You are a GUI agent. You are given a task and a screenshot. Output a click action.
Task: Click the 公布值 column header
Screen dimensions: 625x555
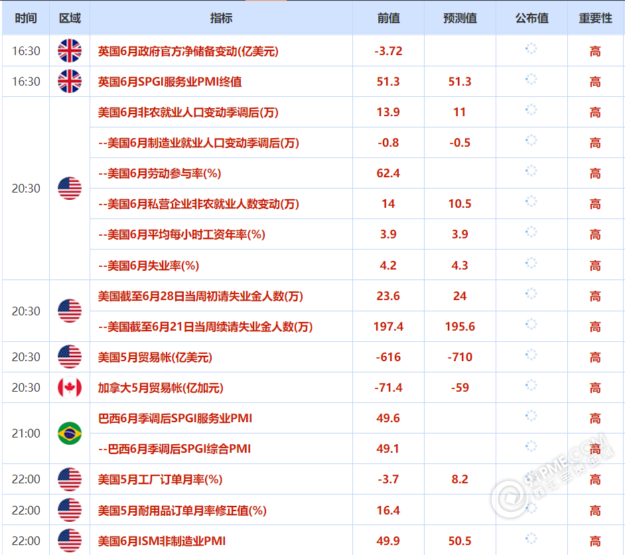coord(531,18)
